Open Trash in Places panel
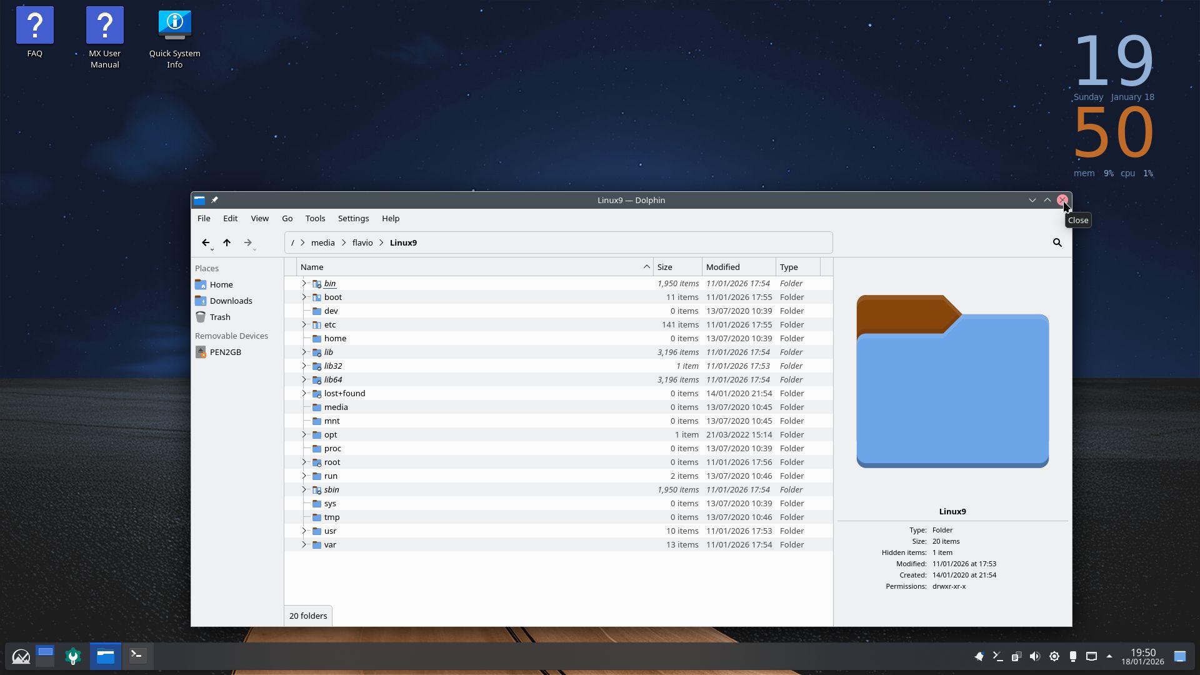The height and width of the screenshot is (675, 1200). 219,317
